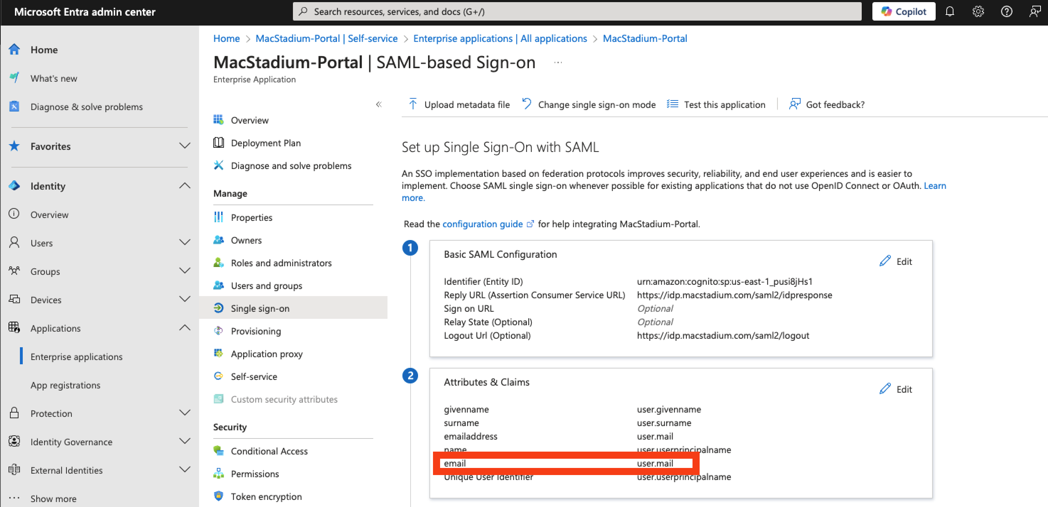Viewport: 1048px width, 507px height.
Task: Click the notifications bell icon
Action: pyautogui.click(x=950, y=11)
